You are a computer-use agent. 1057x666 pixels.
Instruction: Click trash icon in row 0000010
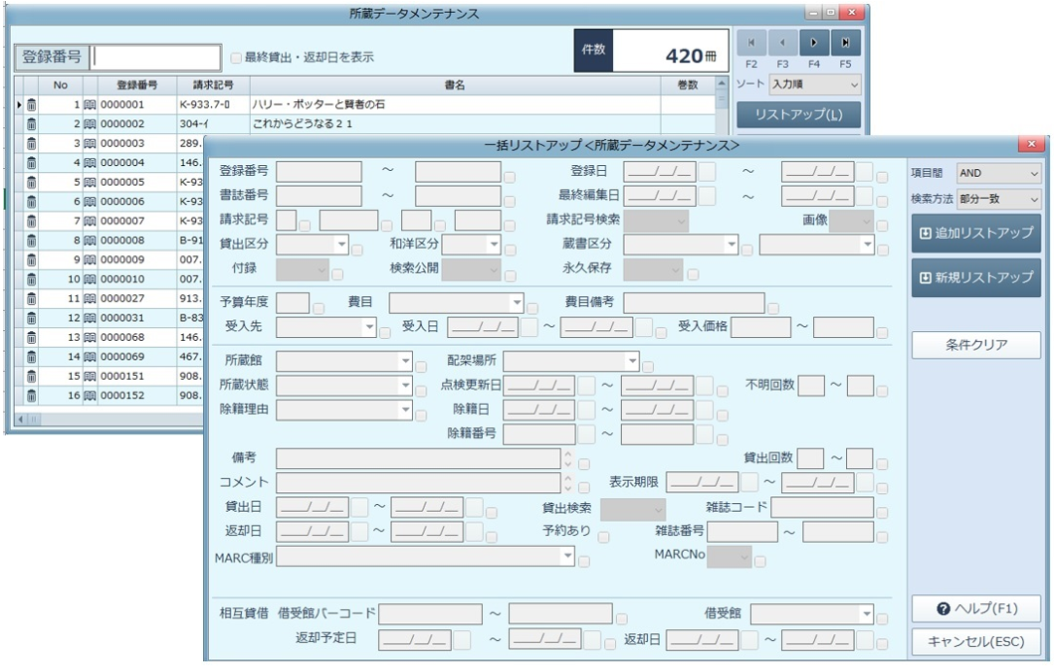(31, 278)
